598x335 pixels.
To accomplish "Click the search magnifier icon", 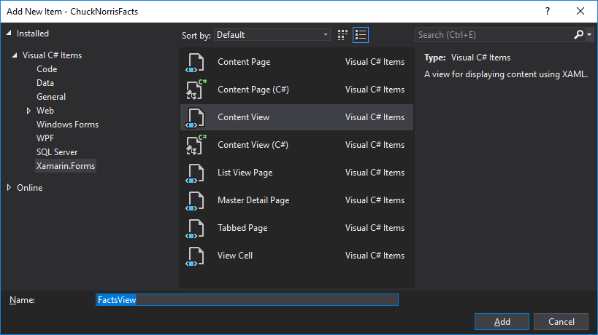I will 578,34.
